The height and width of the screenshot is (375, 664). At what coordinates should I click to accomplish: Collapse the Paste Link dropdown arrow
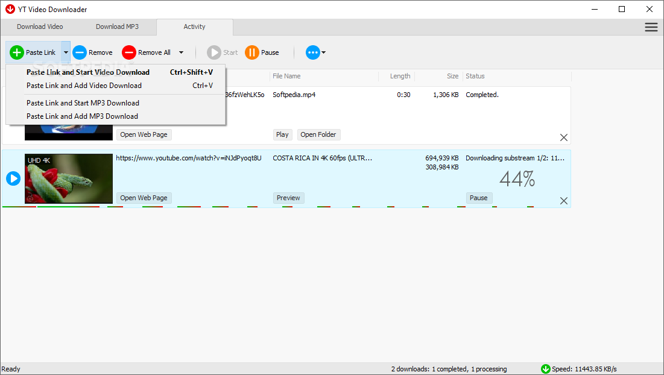[x=66, y=52]
